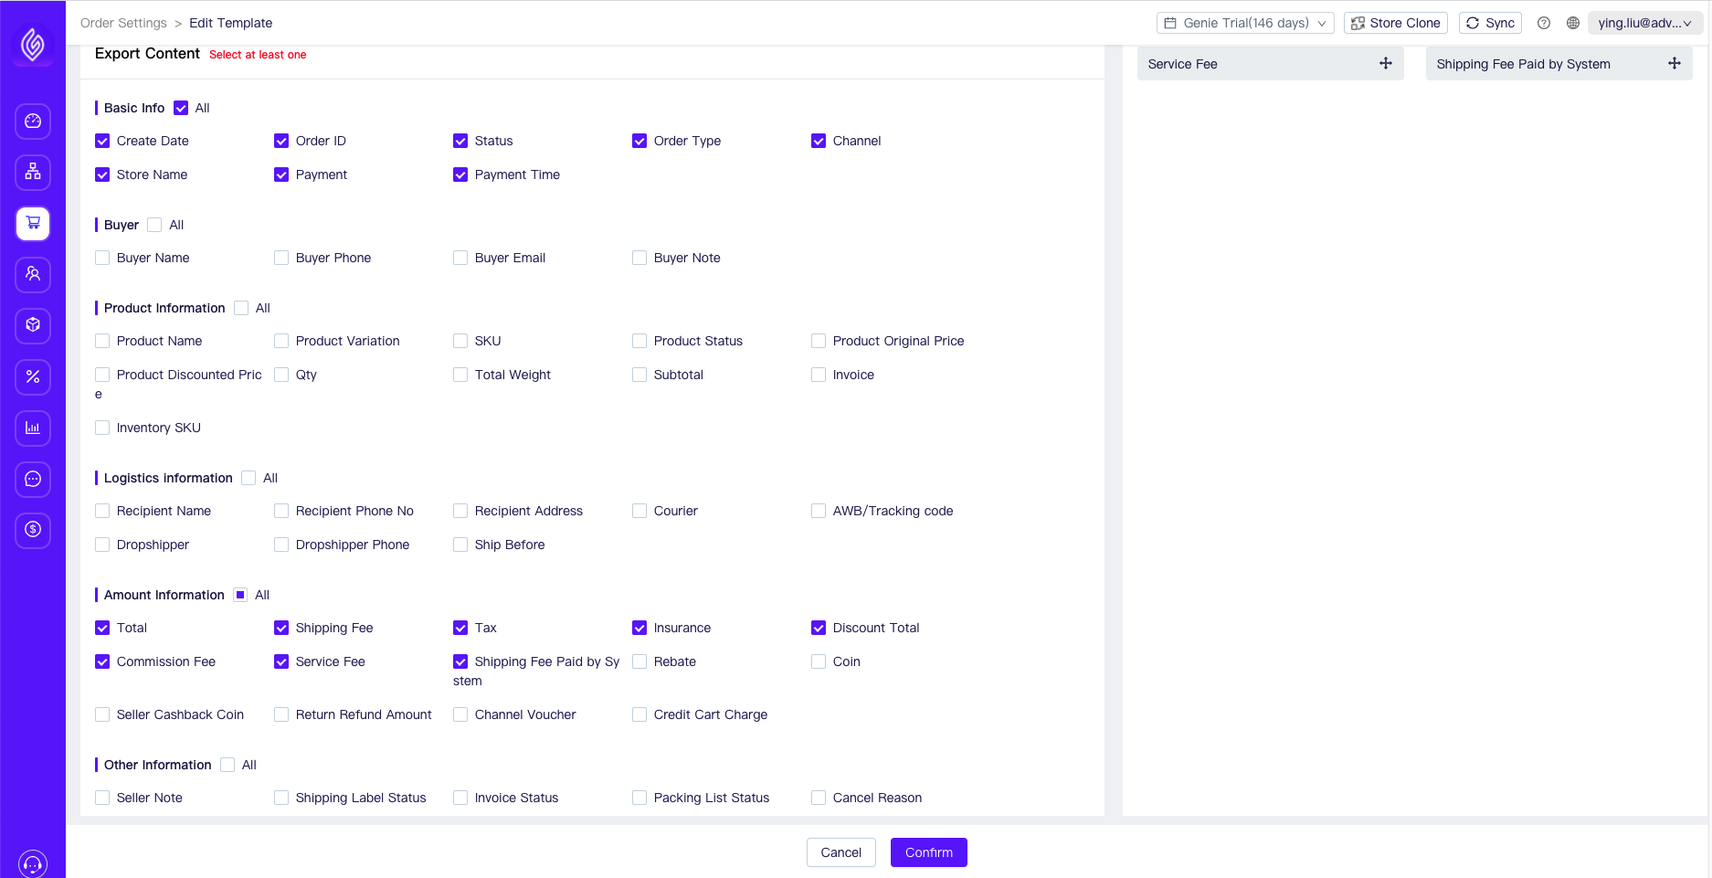
Task: Click the help question mark icon
Action: 1544,23
